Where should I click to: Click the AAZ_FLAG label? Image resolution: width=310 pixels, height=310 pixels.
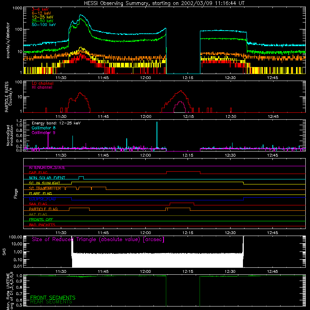(x=38, y=215)
